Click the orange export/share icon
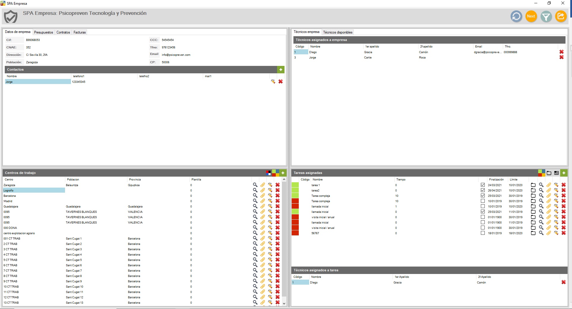Viewport: 572px width, 309px height. 561,16
